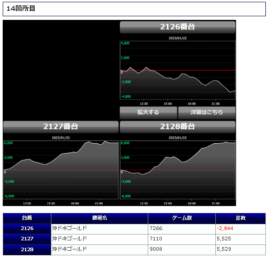Viewport: 269px width, 258px height.
Task: Click the 14箇所目 heading box
Action: point(134,9)
